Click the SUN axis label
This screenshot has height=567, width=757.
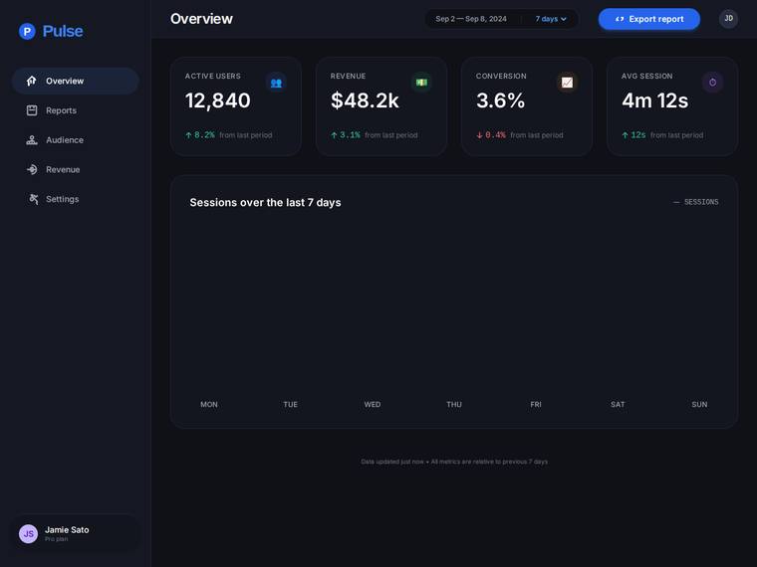(699, 405)
